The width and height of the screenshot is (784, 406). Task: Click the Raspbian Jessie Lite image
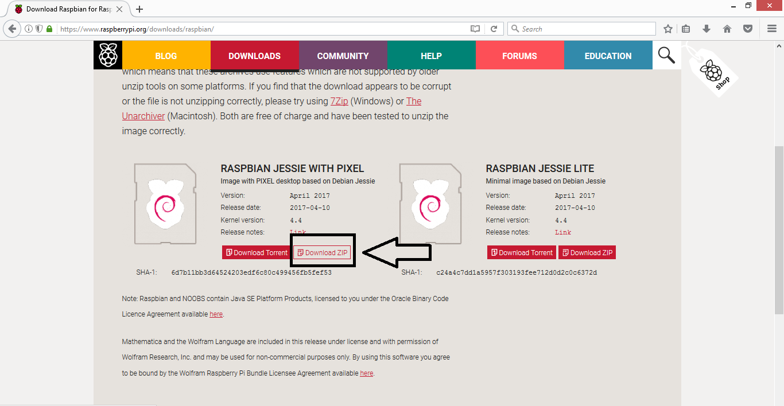click(430, 204)
